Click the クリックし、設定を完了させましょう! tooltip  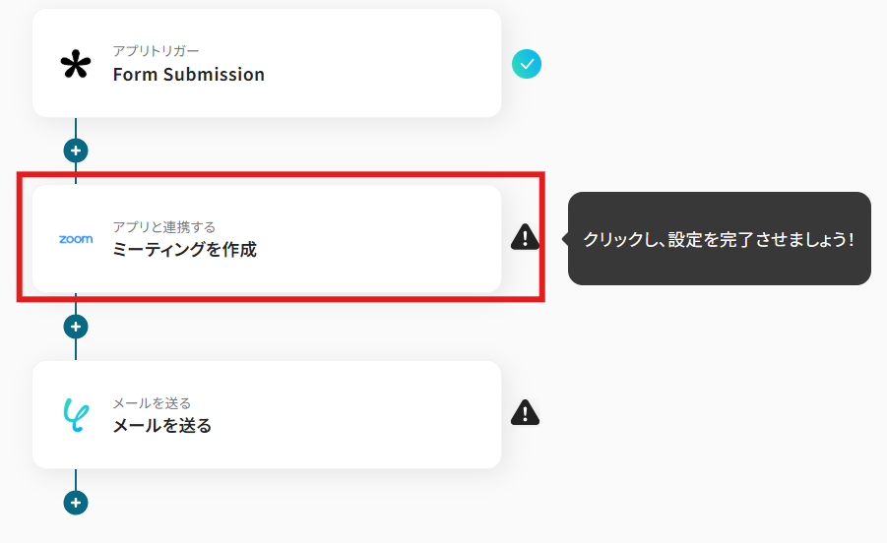pos(719,239)
